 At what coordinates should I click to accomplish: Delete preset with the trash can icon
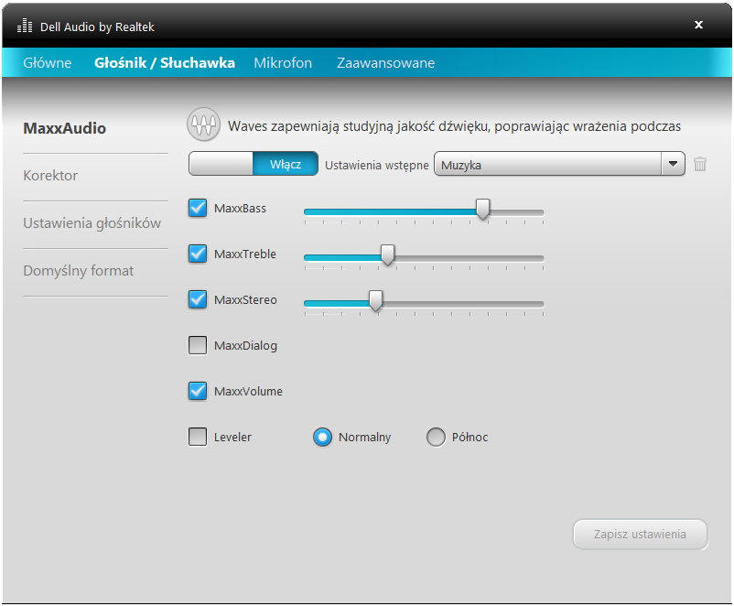click(x=700, y=164)
